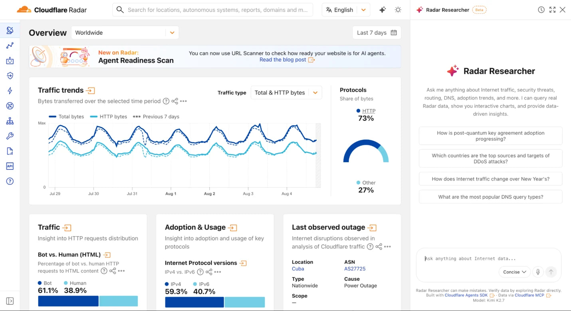Open the Concise response style dropdown
Image resolution: width=571 pixels, height=311 pixels.
pyautogui.click(x=515, y=272)
